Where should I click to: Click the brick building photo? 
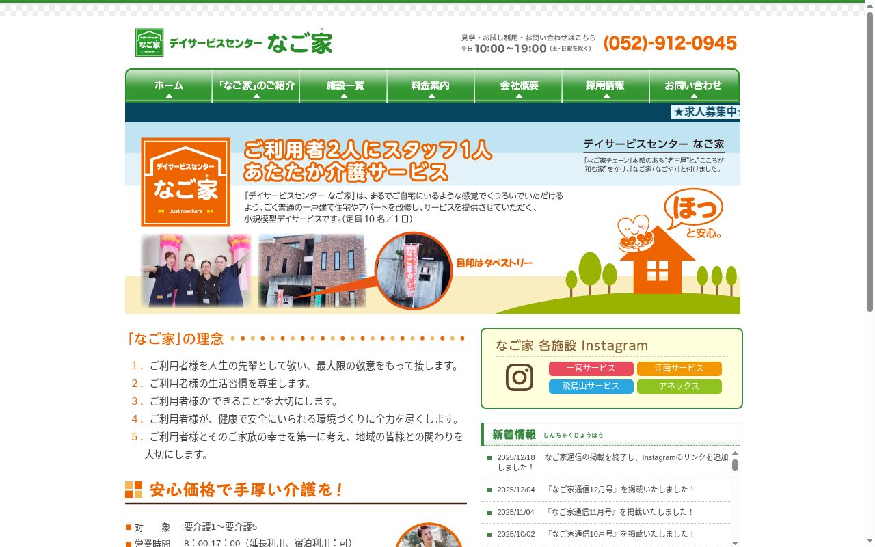click(x=312, y=271)
